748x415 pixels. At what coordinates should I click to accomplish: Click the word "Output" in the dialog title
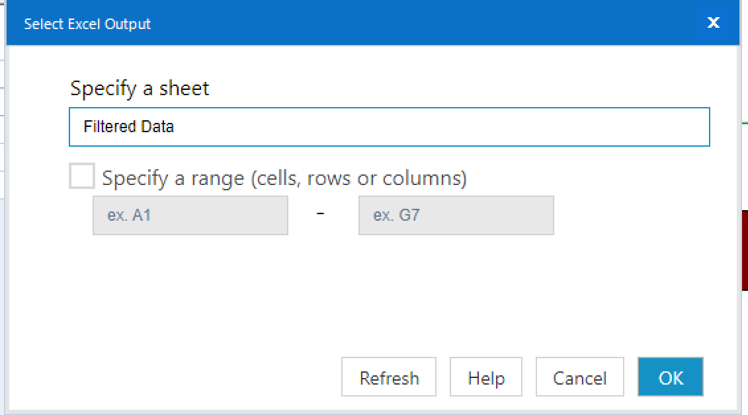point(128,24)
